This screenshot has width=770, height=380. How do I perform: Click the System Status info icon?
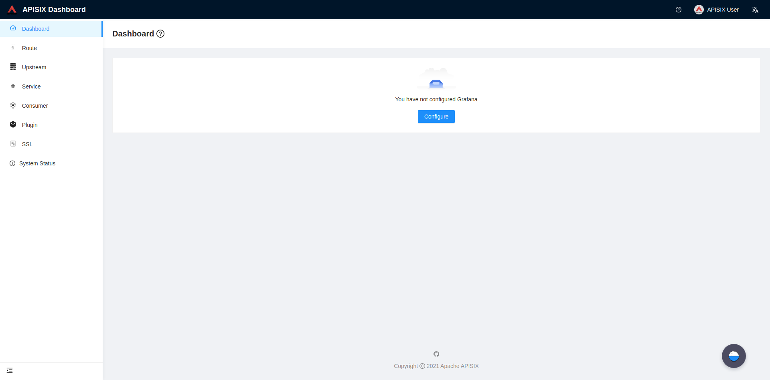pos(12,163)
